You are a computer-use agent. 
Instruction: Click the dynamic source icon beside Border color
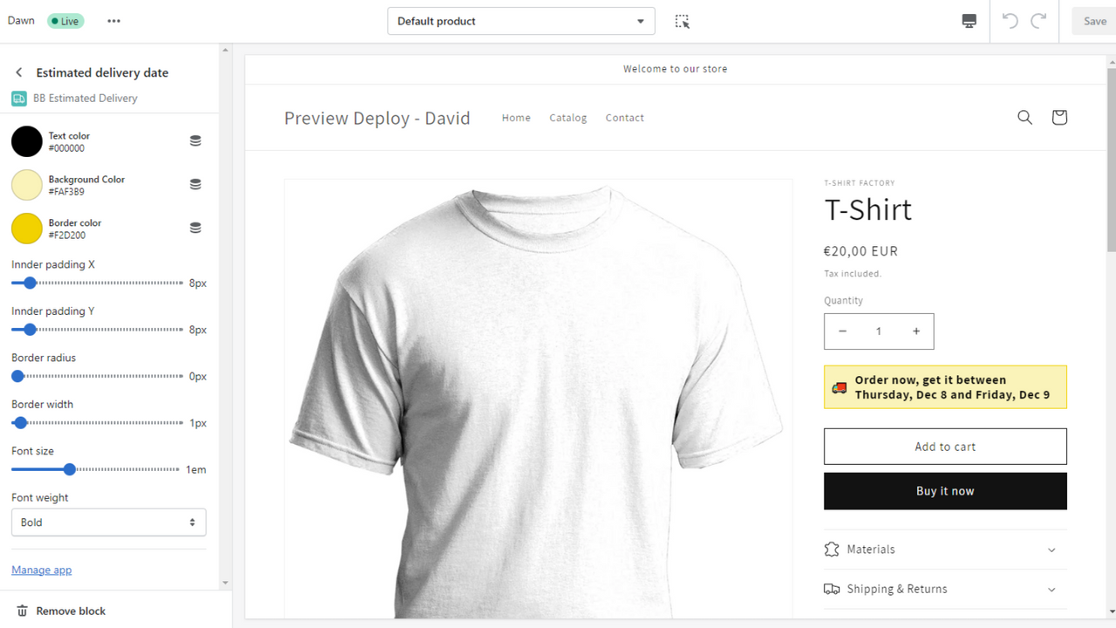195,229
